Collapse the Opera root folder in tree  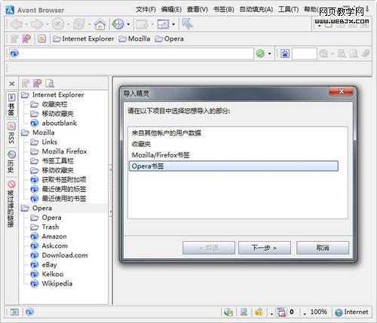click(25, 208)
